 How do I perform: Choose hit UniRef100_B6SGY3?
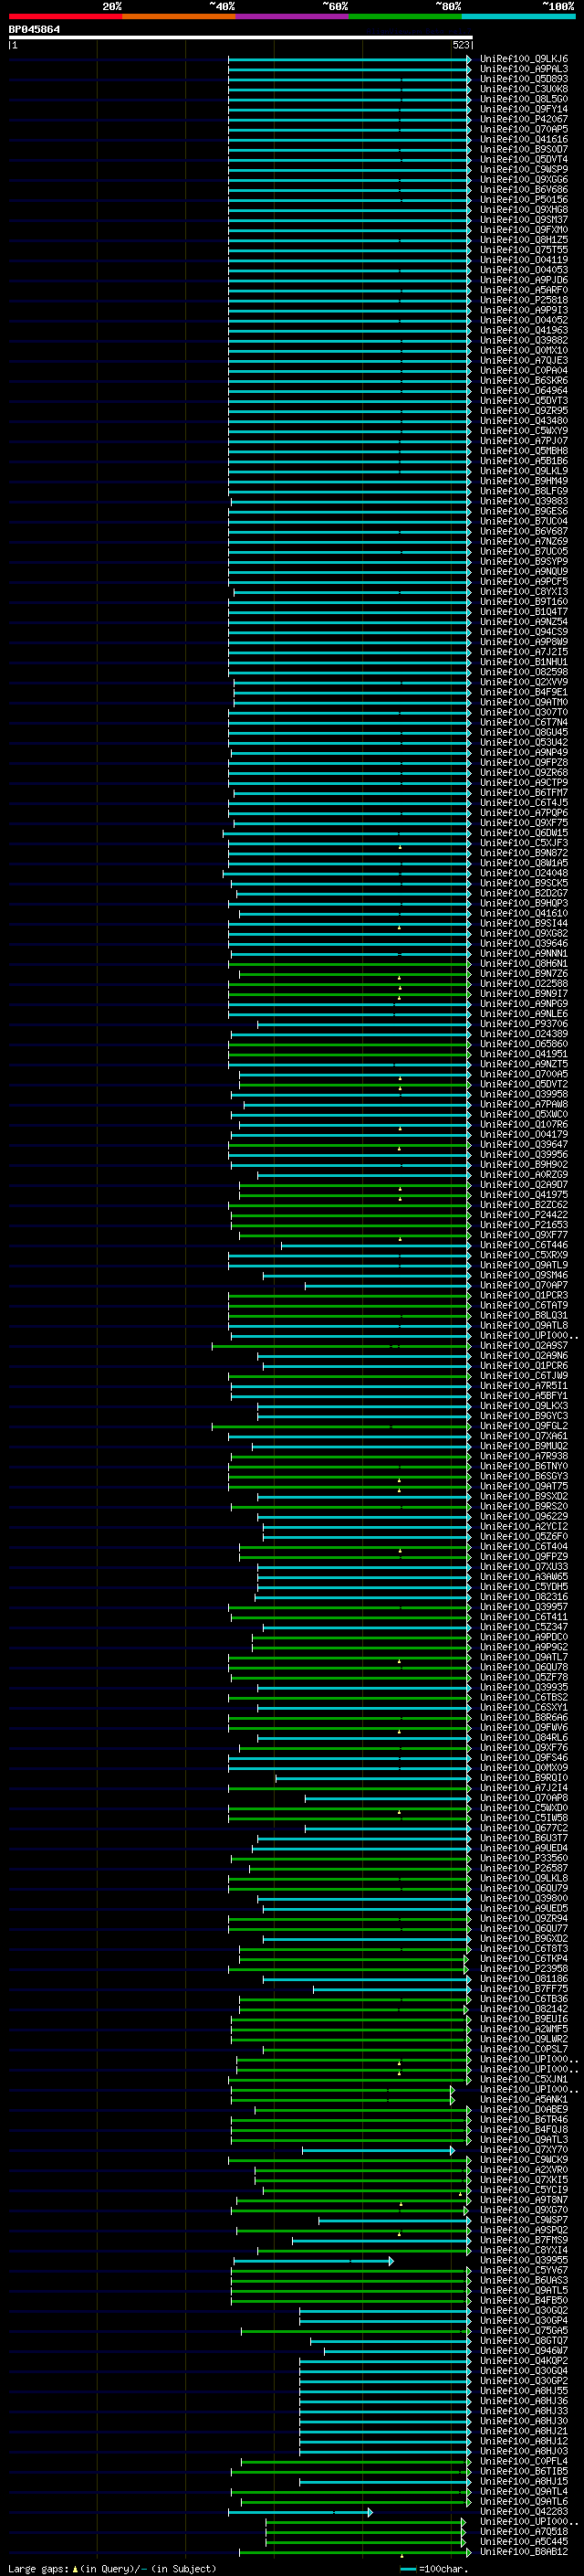523,1476
